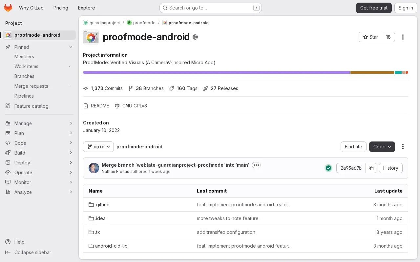Viewport: 420px width, 262px height.
Task: Click the Manage users icon
Action: [8, 123]
